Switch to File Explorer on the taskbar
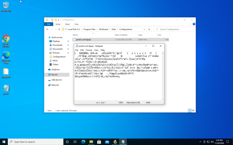Viewport: 233px width, 145px height. pyautogui.click(x=91, y=142)
